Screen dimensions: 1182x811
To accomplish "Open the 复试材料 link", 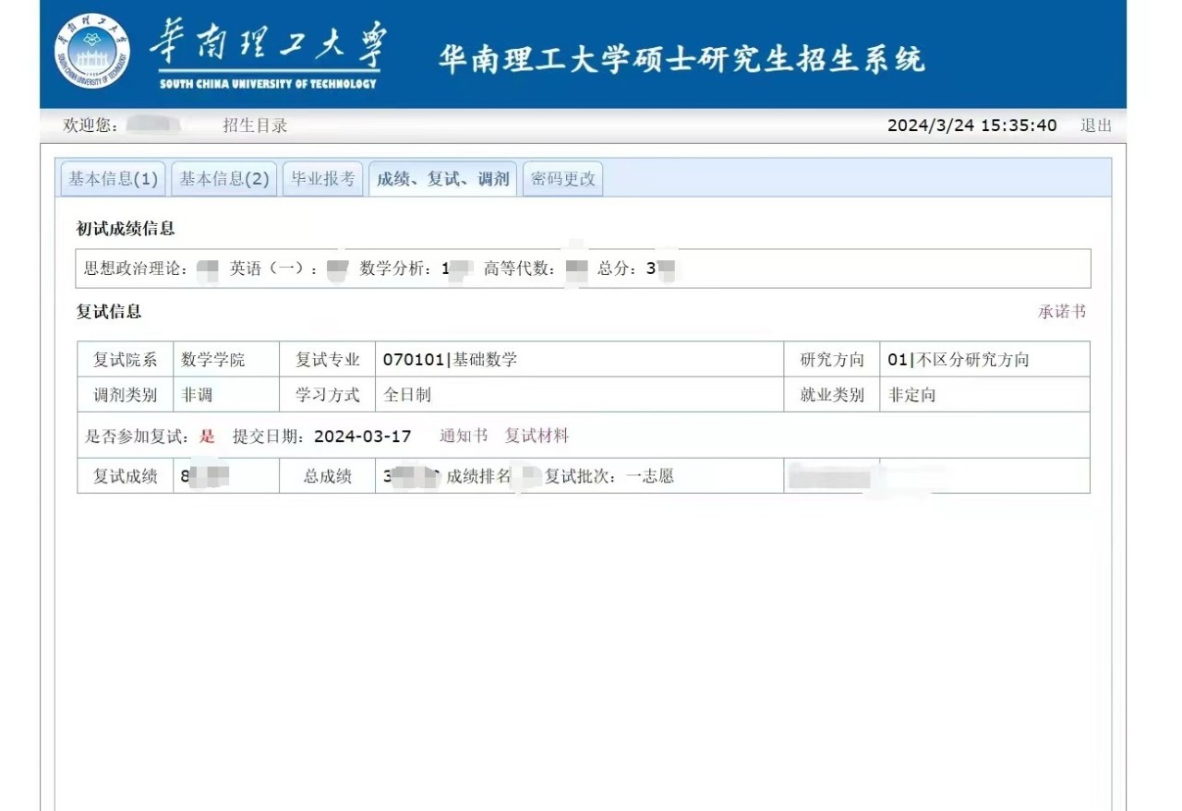I will [x=537, y=435].
